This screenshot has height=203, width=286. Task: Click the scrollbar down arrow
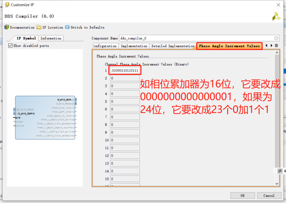(x=277, y=184)
